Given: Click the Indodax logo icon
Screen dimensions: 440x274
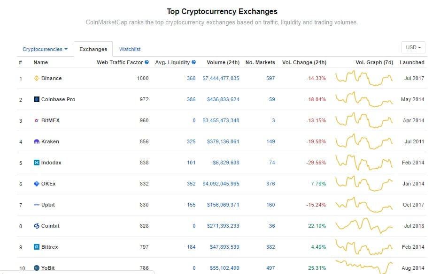Looking at the screenshot, I should pyautogui.click(x=37, y=163).
